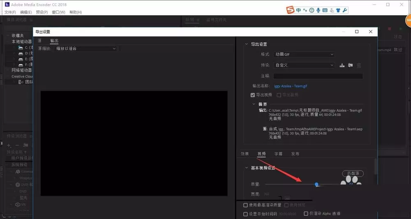This screenshot has width=411, height=219.
Task: Click the delete preset trash icon
Action: 359,65
